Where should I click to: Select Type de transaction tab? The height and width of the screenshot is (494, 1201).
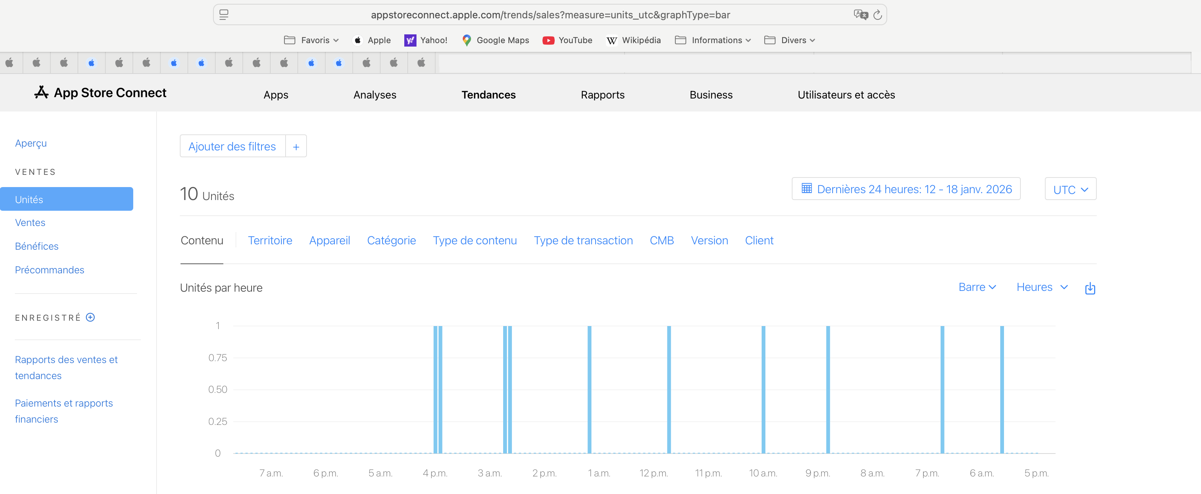(x=583, y=241)
